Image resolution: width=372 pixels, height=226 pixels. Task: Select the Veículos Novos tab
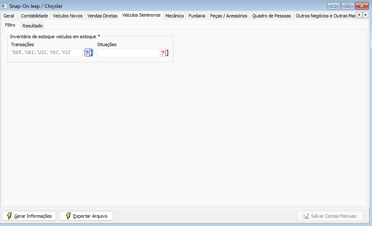tap(68, 16)
